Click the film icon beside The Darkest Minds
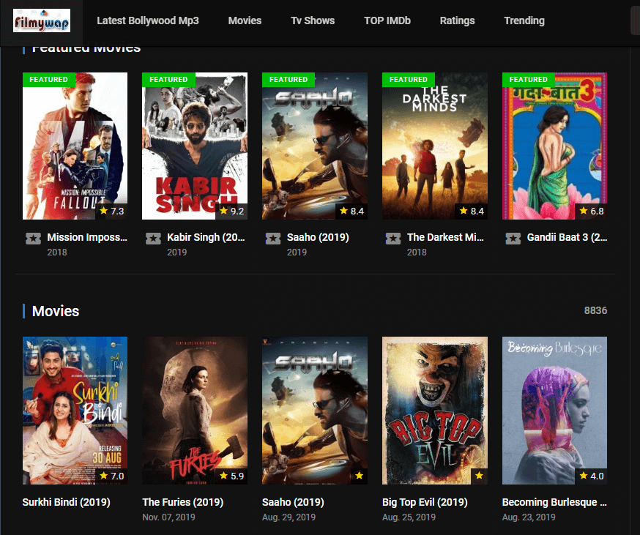This screenshot has width=640, height=535. pos(393,239)
